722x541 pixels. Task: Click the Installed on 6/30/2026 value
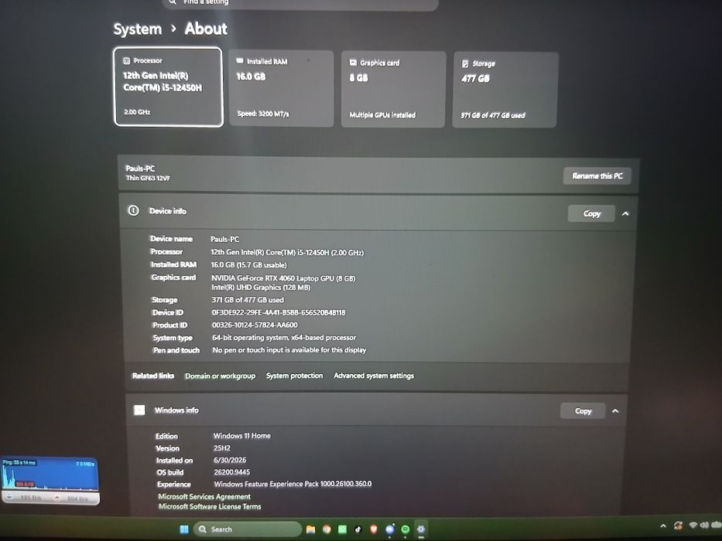click(230, 460)
